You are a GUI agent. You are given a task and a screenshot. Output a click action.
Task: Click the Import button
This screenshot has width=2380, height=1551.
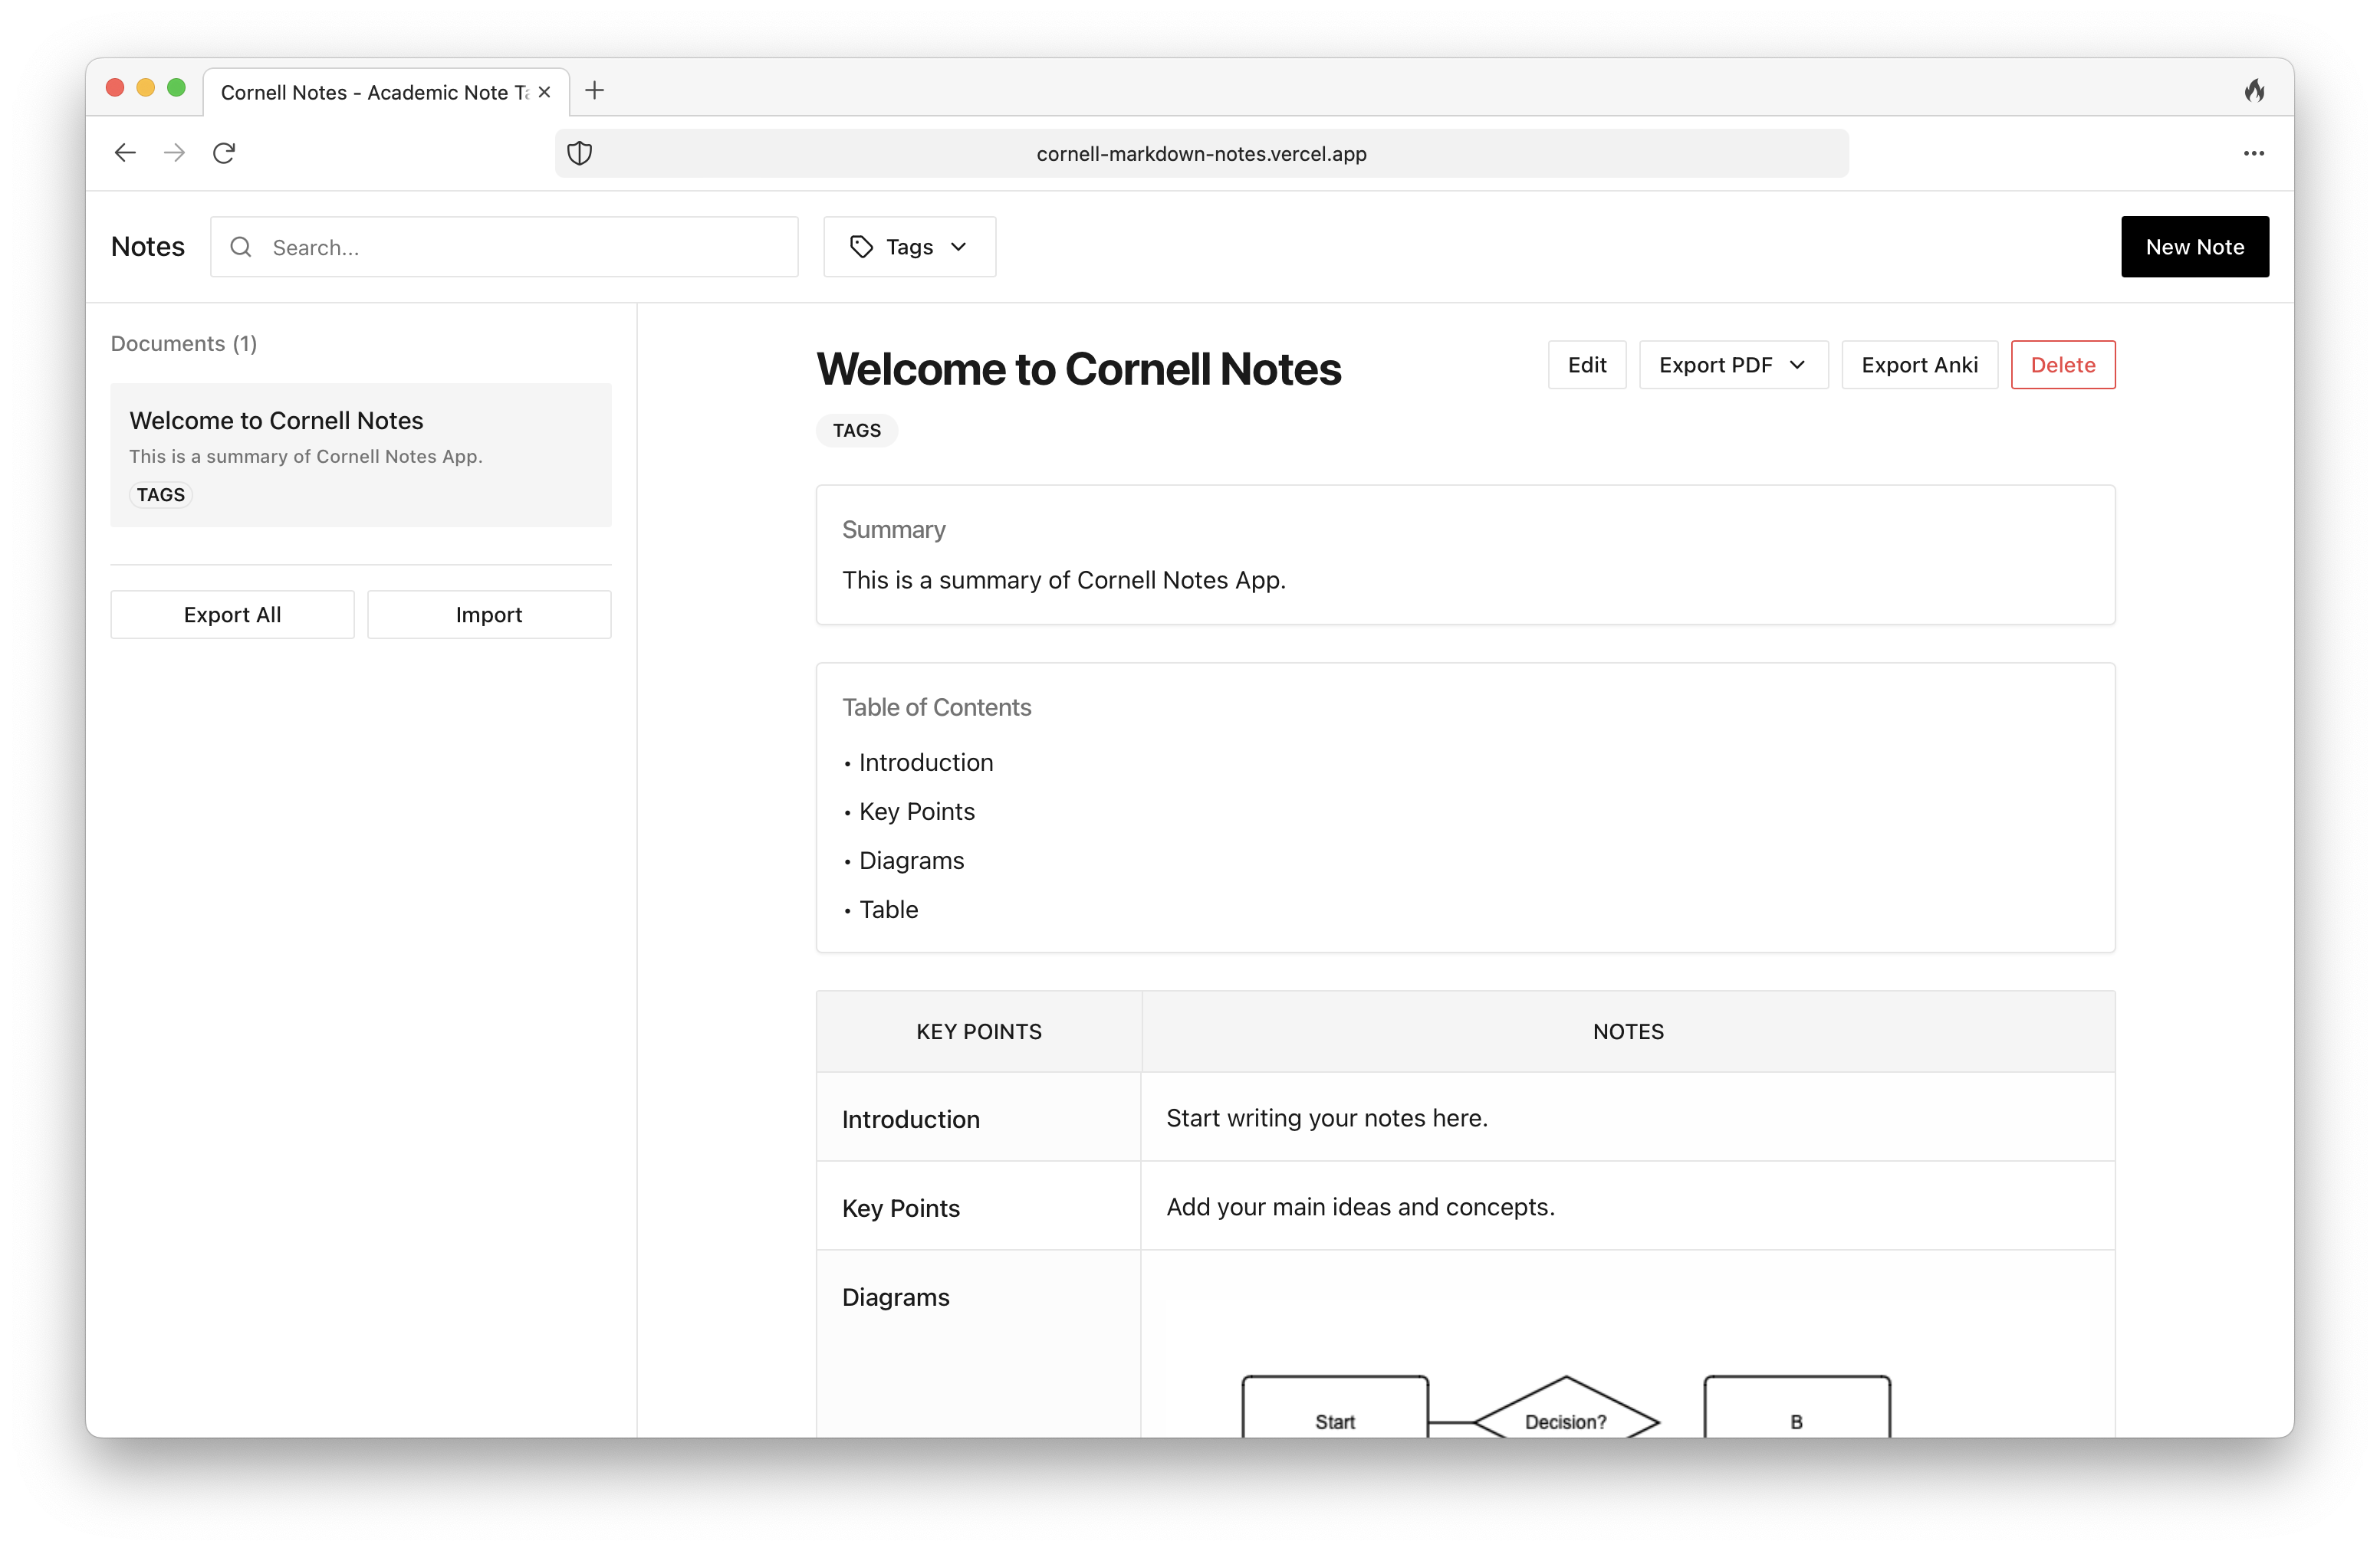(489, 615)
